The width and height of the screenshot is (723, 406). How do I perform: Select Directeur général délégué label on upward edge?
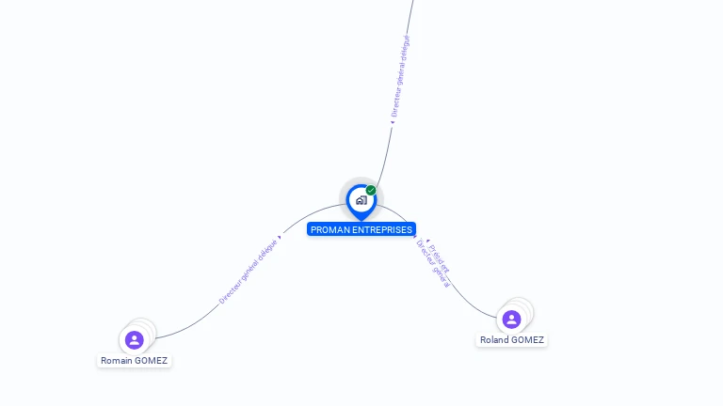400,76
